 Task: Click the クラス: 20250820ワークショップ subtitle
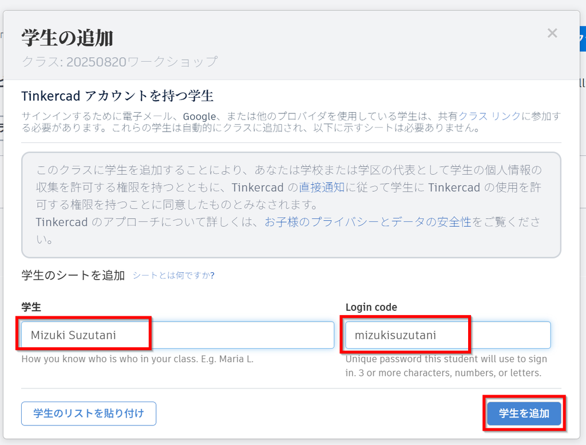(x=120, y=62)
